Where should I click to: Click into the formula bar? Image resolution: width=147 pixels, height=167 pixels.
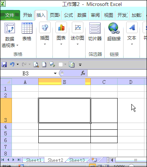point(117,73)
